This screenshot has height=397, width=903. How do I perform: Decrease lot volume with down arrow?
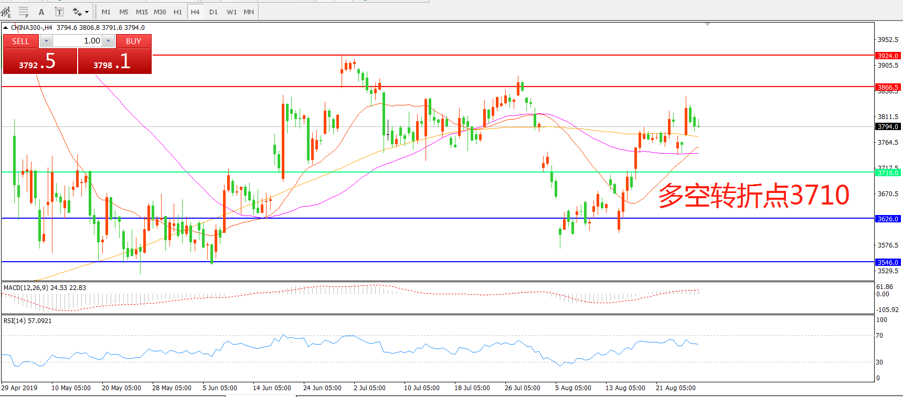pyautogui.click(x=46, y=41)
